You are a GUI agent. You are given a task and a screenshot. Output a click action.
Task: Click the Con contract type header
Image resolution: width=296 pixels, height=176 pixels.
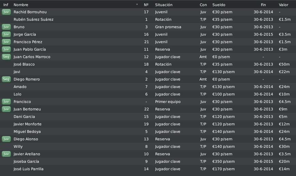pyautogui.click(x=203, y=5)
